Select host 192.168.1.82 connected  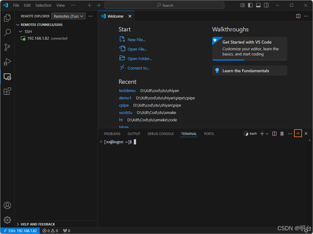pos(44,38)
